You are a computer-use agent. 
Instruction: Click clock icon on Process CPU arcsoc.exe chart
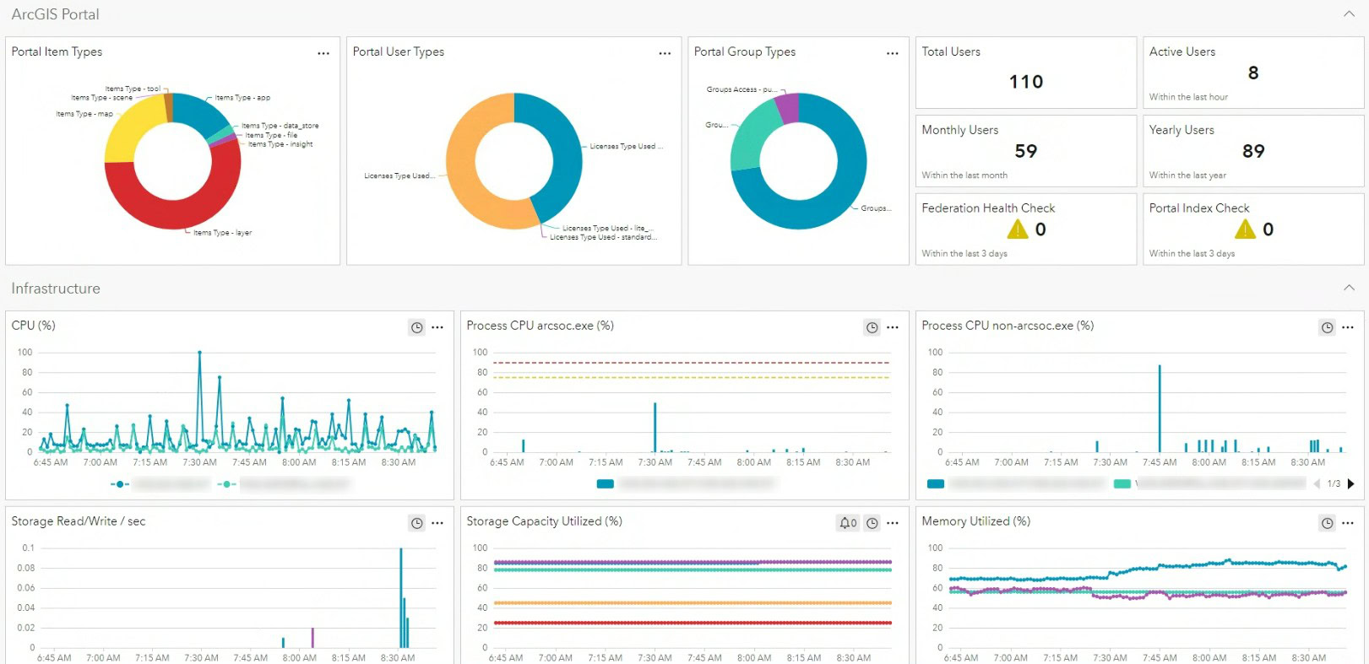872,327
